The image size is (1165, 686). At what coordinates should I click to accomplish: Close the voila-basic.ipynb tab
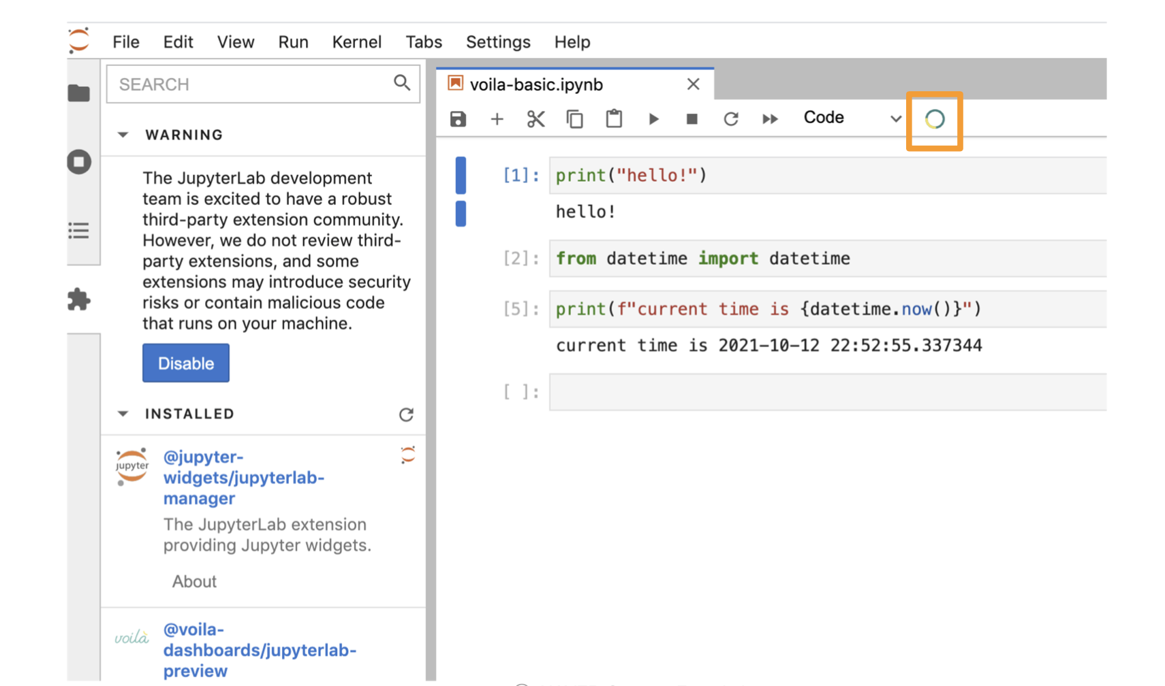click(693, 84)
